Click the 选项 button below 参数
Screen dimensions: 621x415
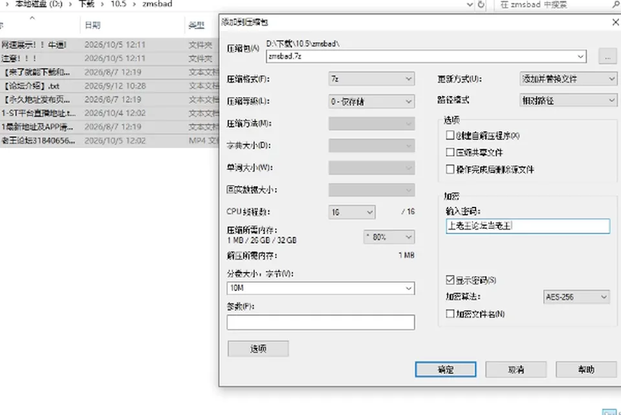click(258, 348)
